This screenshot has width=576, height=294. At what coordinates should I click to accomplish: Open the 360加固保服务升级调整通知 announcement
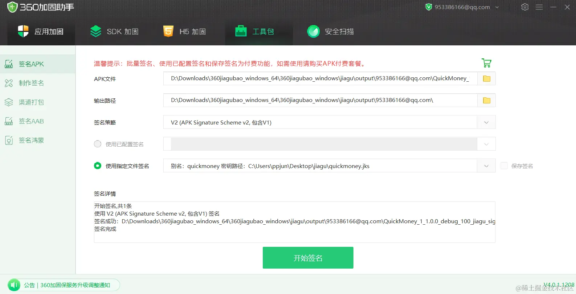point(75,285)
